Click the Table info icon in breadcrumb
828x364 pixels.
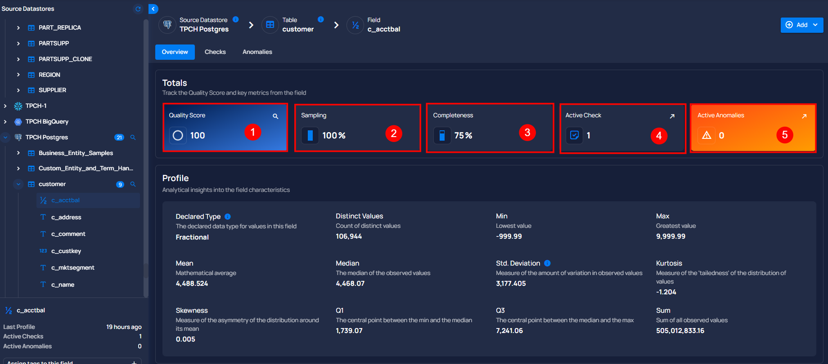pyautogui.click(x=320, y=19)
